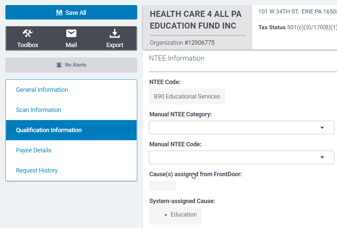Screen dimensions: 337x228
Task: Click the Export label
Action: [x=115, y=45]
